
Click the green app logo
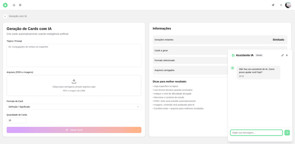pyautogui.click(x=5, y=5)
